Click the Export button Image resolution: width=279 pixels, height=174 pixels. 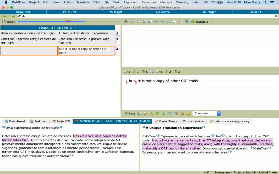click(9, 22)
